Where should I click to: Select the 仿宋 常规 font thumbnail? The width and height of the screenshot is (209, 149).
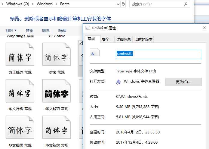coord(57,54)
